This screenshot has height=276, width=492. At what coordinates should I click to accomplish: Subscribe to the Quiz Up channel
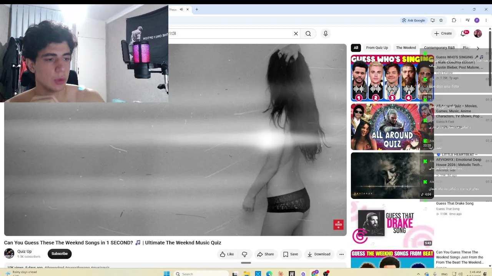pos(60,254)
